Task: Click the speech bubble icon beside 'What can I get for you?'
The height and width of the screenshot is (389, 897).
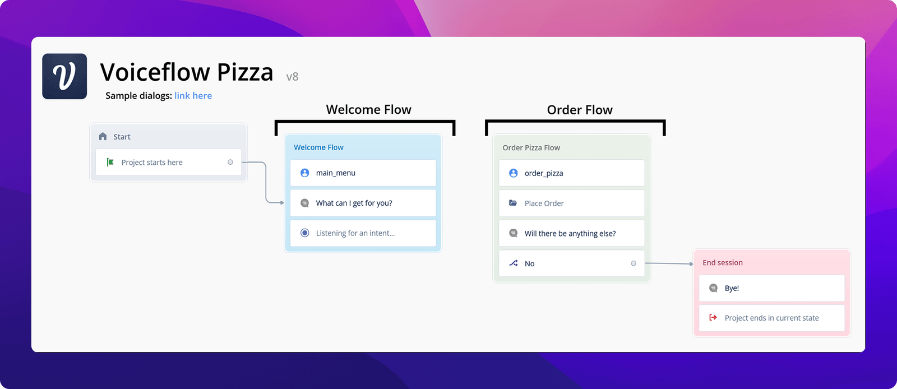Action: 305,203
